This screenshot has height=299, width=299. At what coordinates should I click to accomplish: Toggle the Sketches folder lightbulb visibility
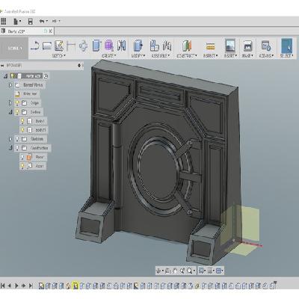coord(17,139)
